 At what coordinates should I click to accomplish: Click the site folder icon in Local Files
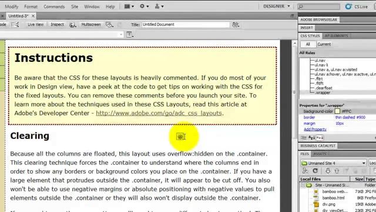pos(309,185)
